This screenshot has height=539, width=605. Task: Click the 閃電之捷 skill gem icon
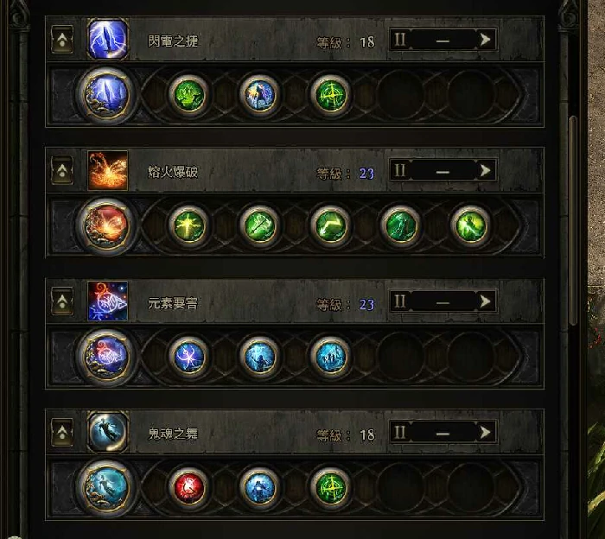(x=108, y=40)
